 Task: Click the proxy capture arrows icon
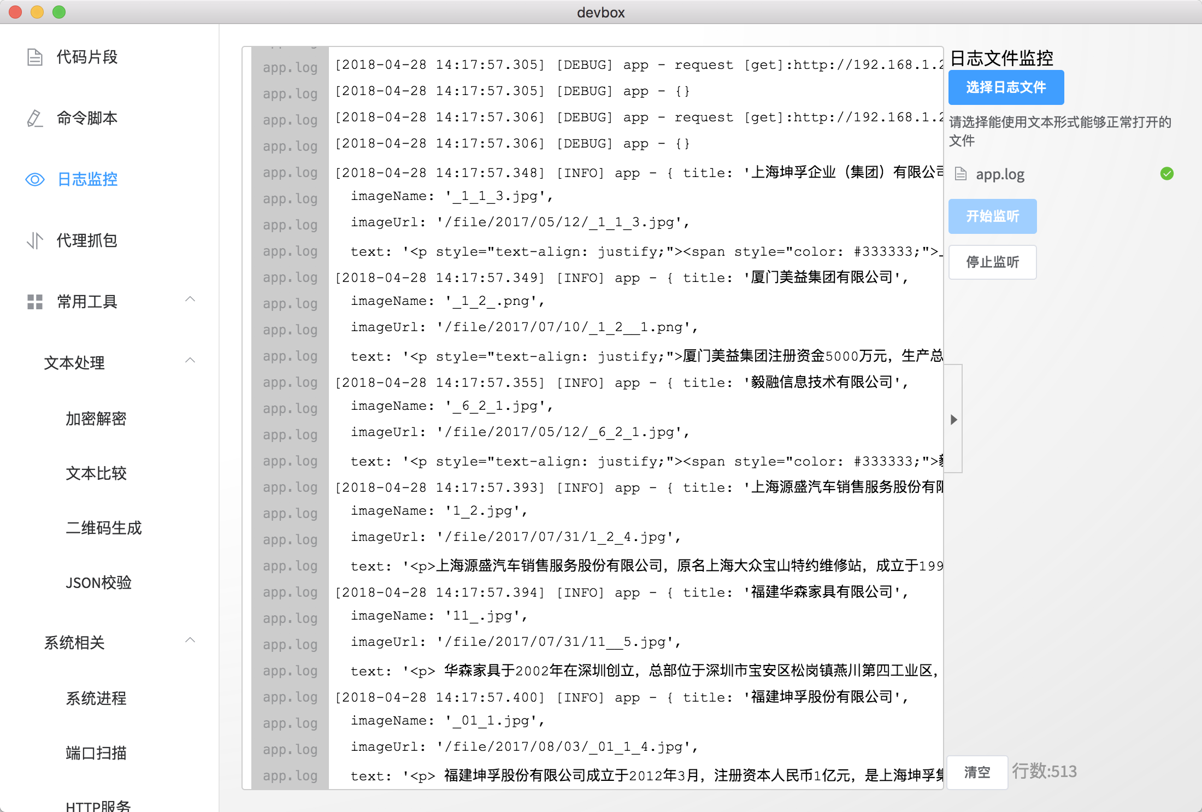point(35,240)
